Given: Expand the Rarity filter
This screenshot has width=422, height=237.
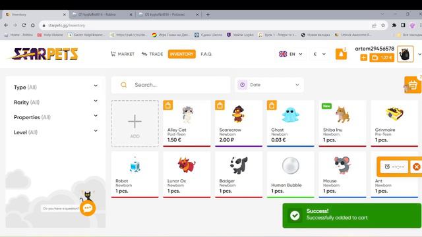Looking at the screenshot, I should [x=55, y=102].
